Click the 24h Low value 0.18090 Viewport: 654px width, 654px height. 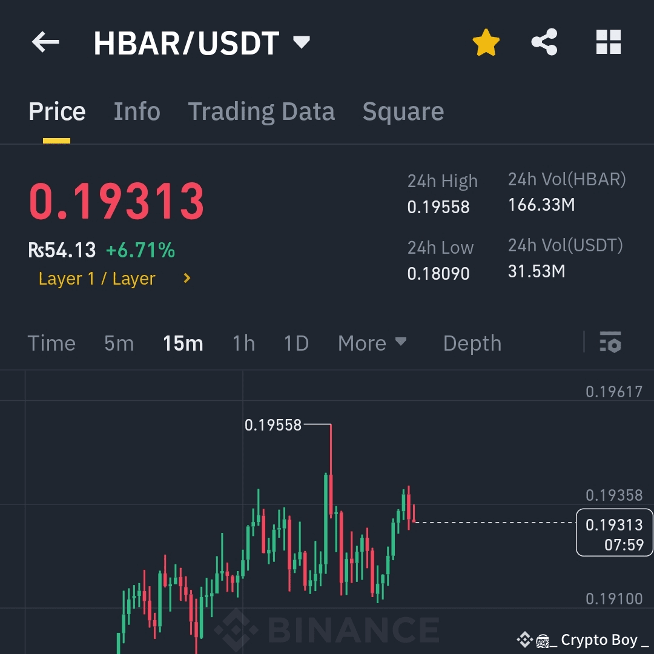(438, 274)
